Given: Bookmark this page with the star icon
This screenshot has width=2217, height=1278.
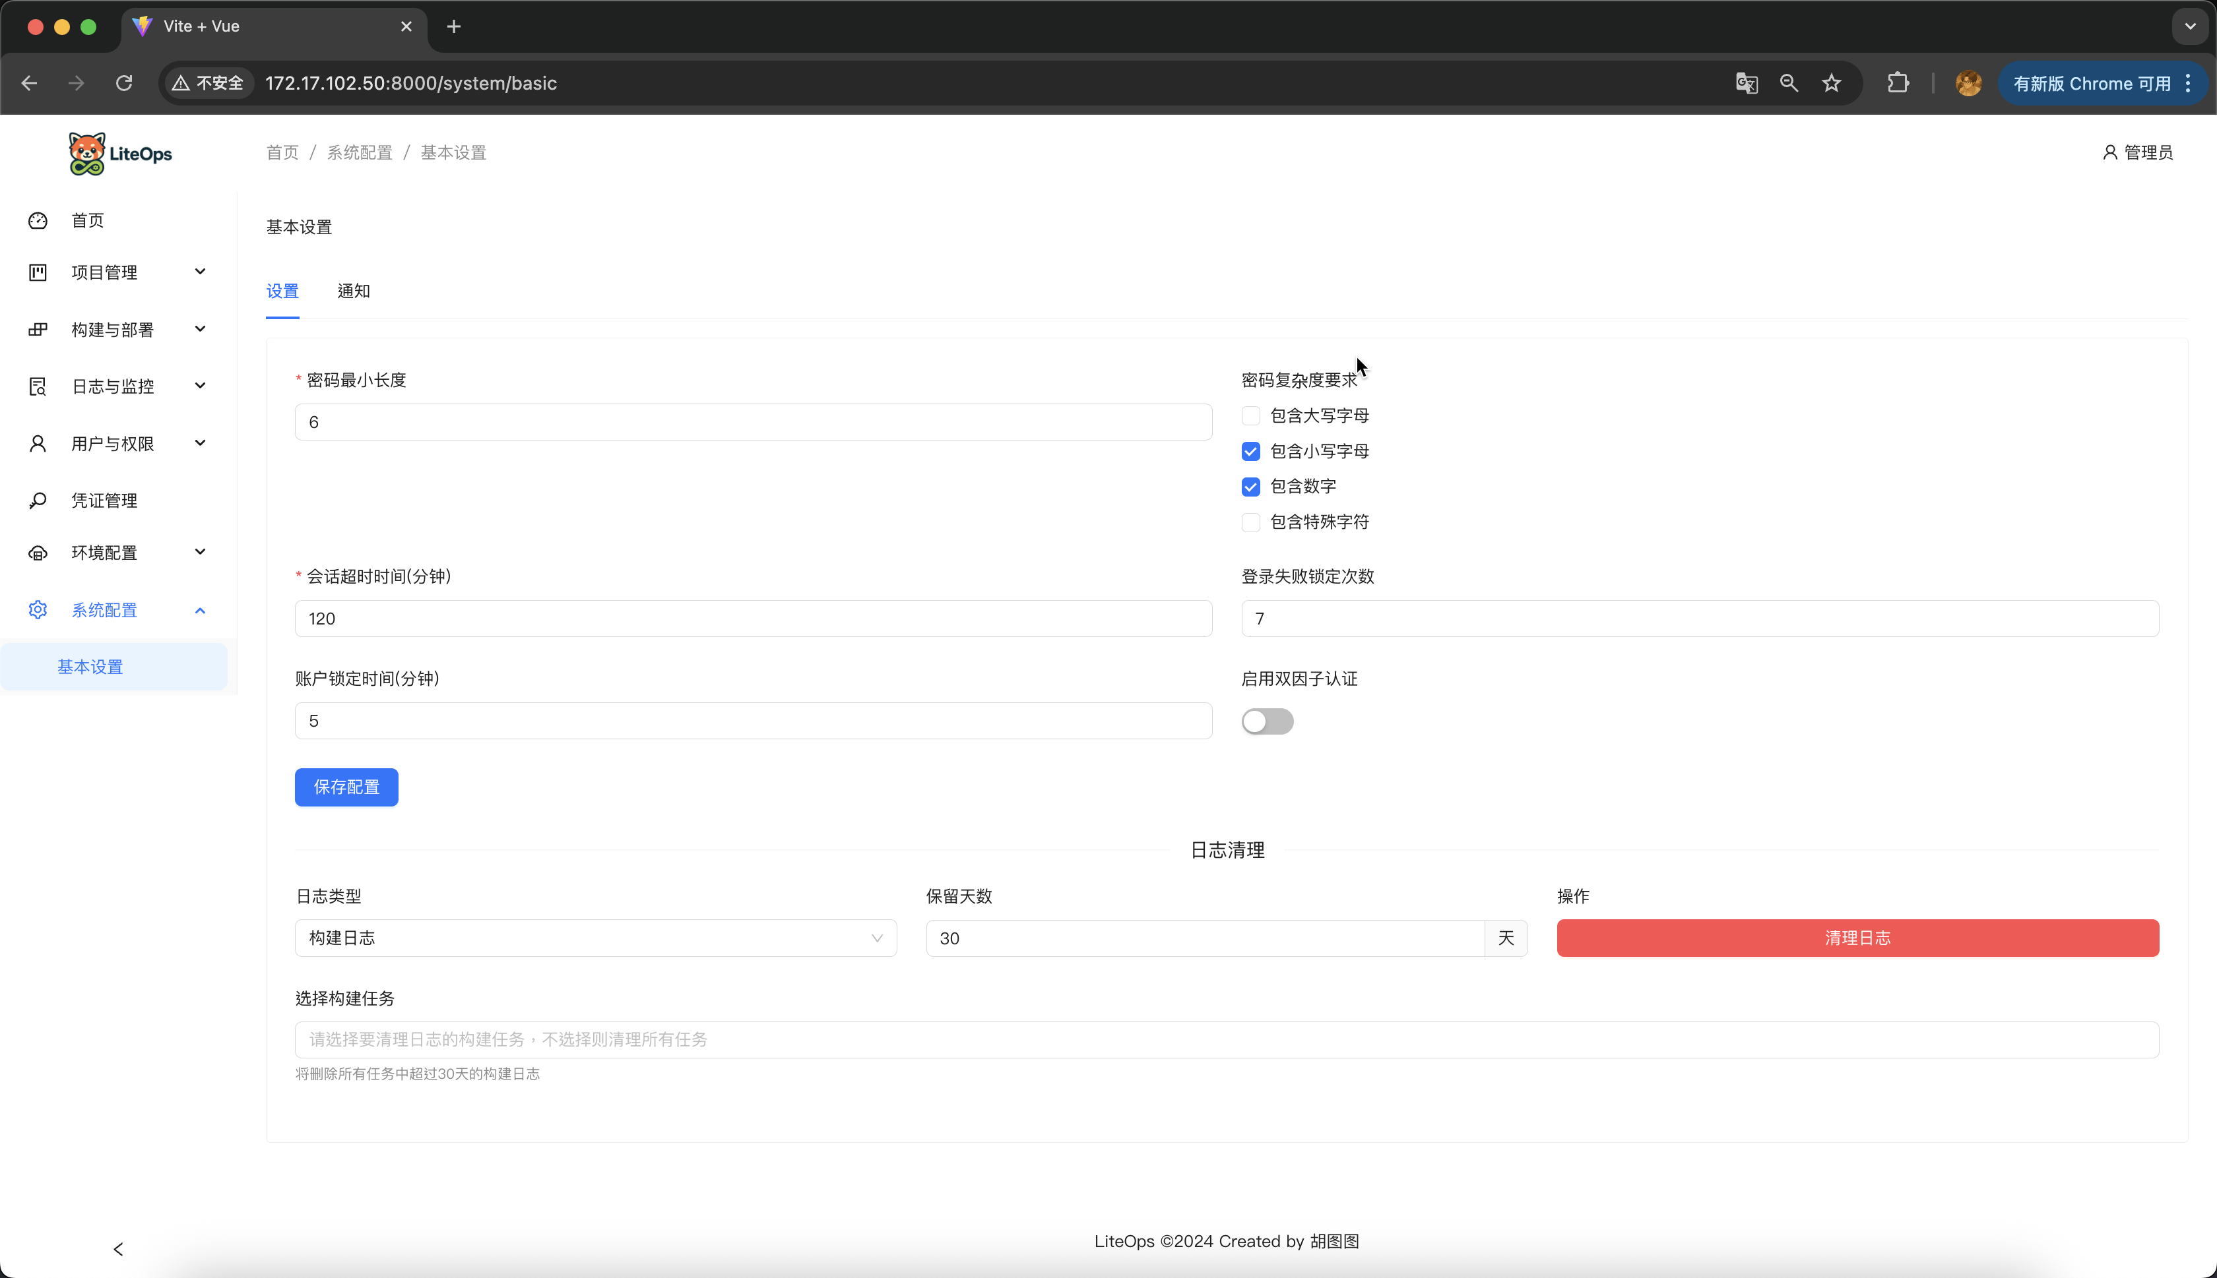Looking at the screenshot, I should (x=1830, y=83).
